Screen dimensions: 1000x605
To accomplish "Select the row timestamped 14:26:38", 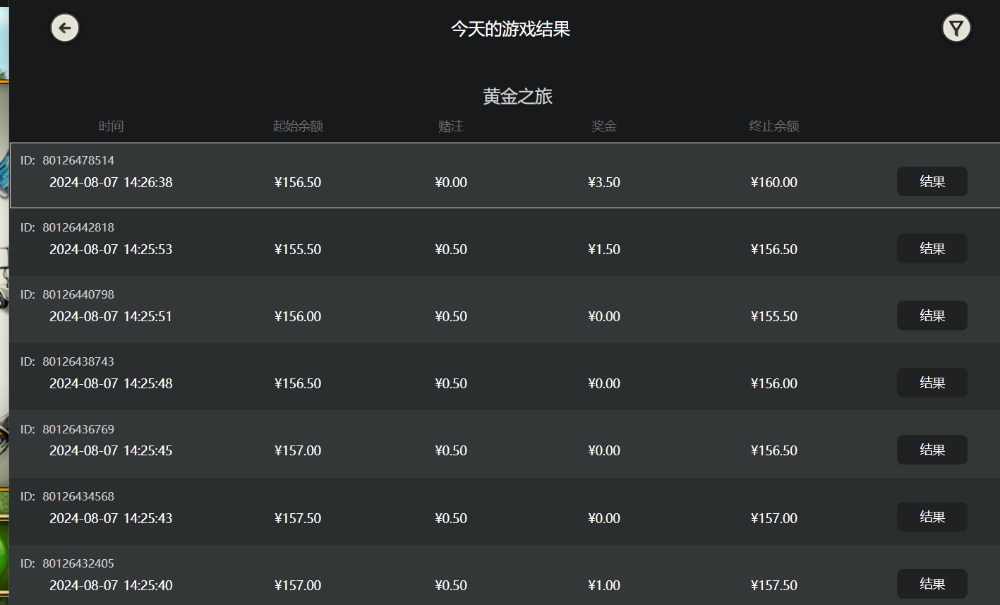I will [111, 182].
